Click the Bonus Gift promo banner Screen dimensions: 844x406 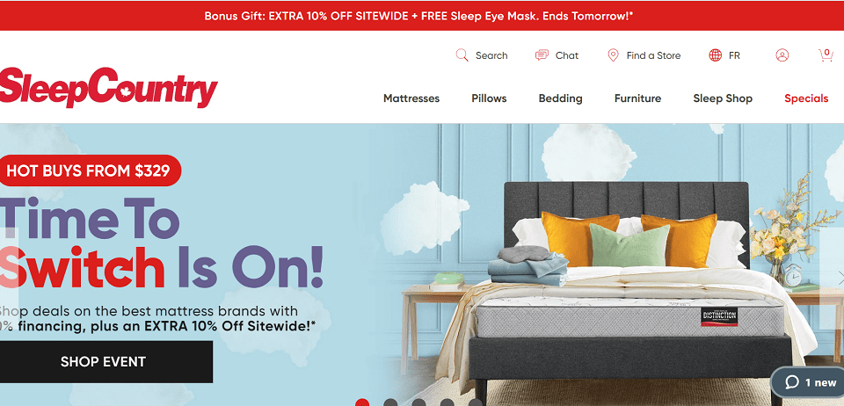(x=418, y=16)
